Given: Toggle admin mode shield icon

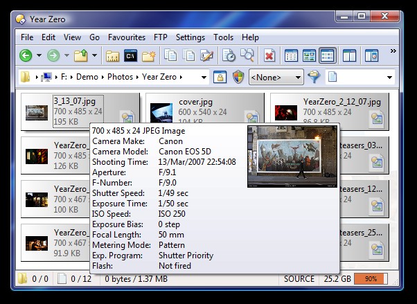Looking at the screenshot, I should pyautogui.click(x=238, y=77).
